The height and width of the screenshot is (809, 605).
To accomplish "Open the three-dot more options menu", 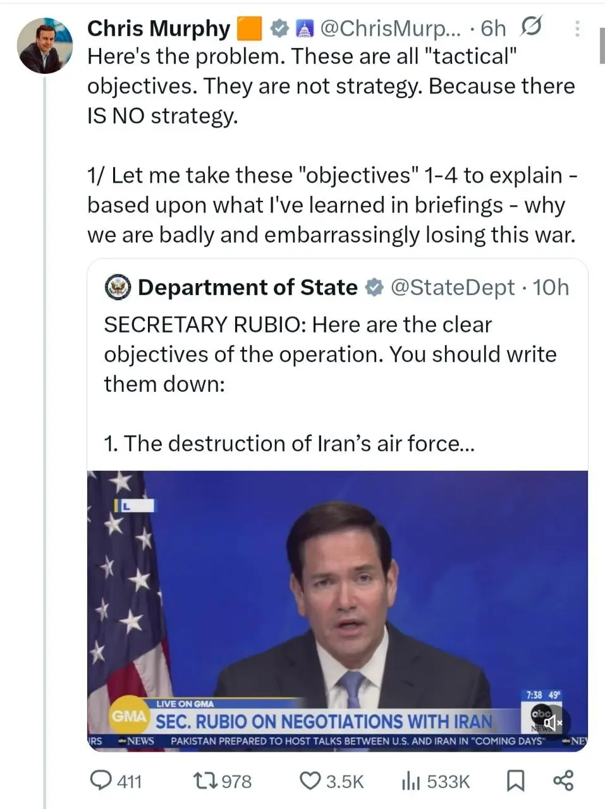I will (577, 28).
